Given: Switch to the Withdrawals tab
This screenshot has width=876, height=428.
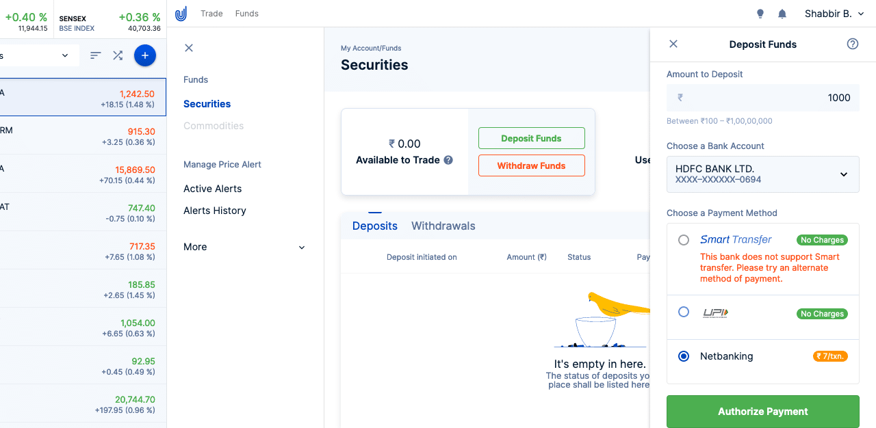Looking at the screenshot, I should 443,226.
